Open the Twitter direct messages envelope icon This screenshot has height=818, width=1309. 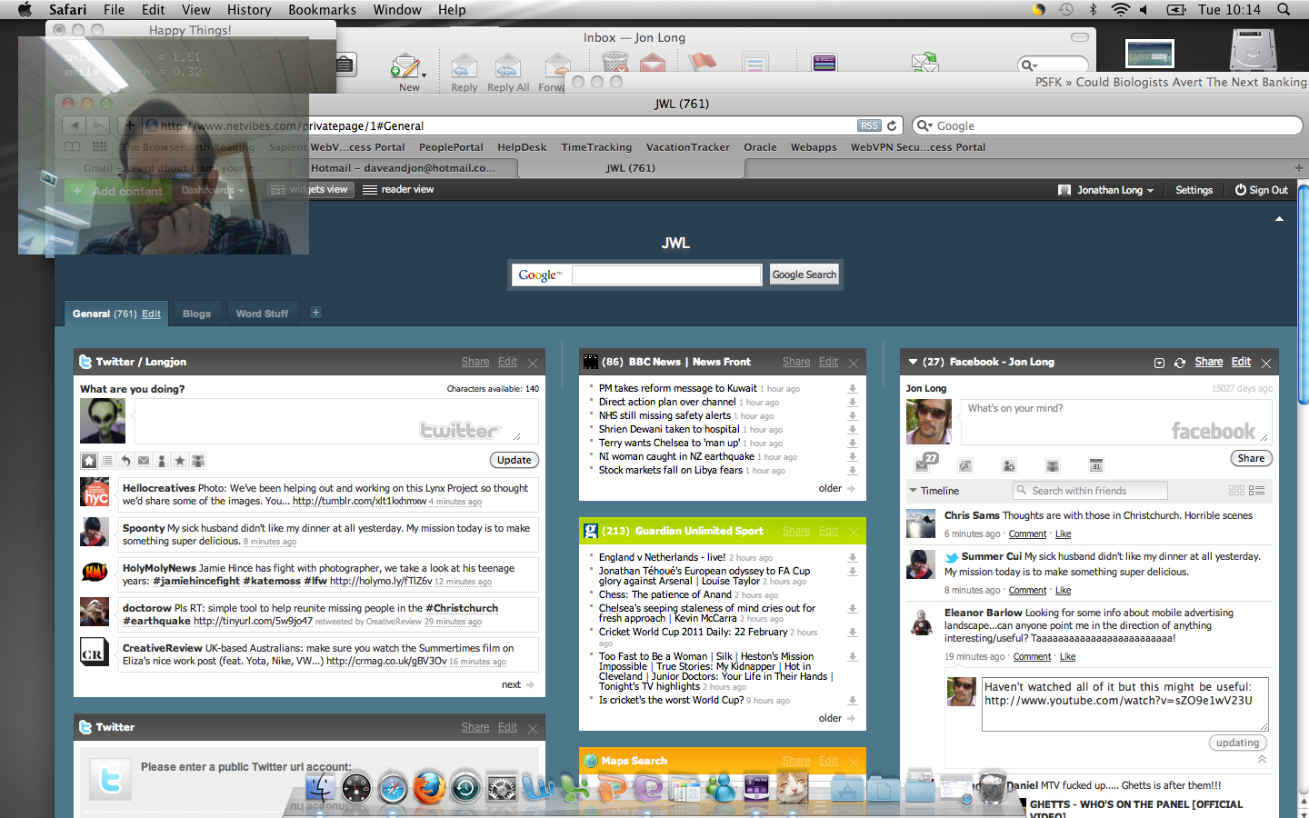144,461
